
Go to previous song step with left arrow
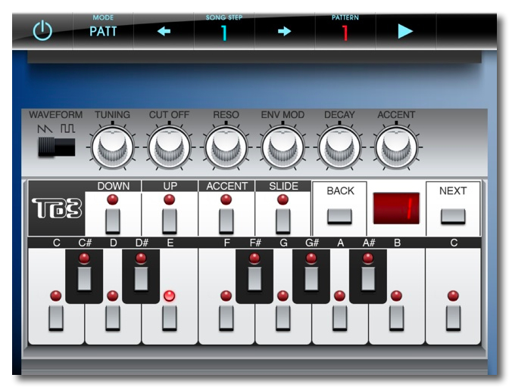pos(164,32)
